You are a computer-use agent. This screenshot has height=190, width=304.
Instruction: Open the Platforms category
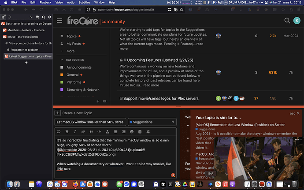pos(74,82)
